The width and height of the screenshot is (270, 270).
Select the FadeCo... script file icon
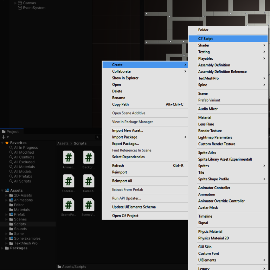point(69,181)
